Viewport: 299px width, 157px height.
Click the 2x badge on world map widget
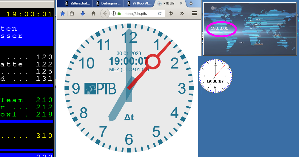tap(214, 8)
